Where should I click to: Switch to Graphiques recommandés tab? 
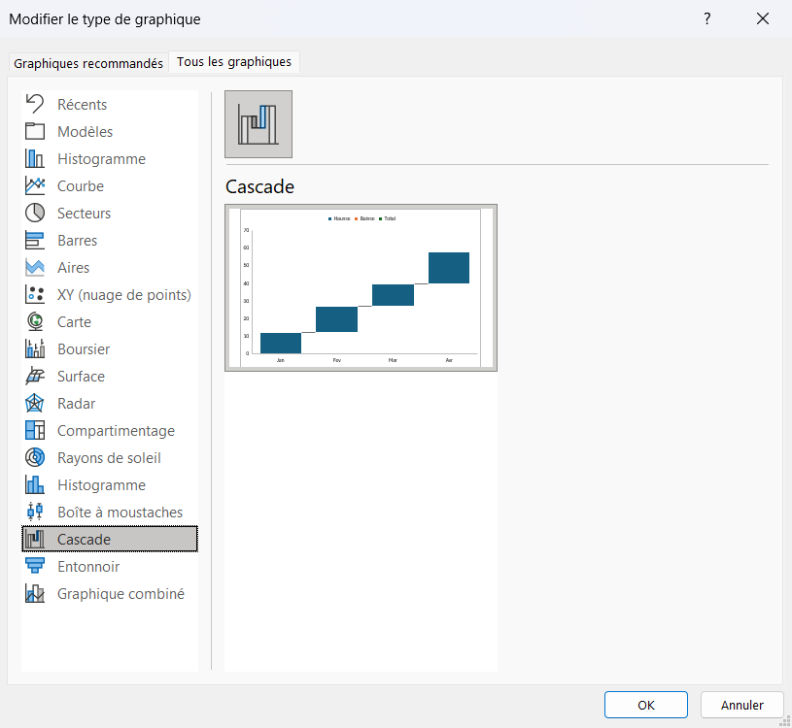click(x=88, y=63)
